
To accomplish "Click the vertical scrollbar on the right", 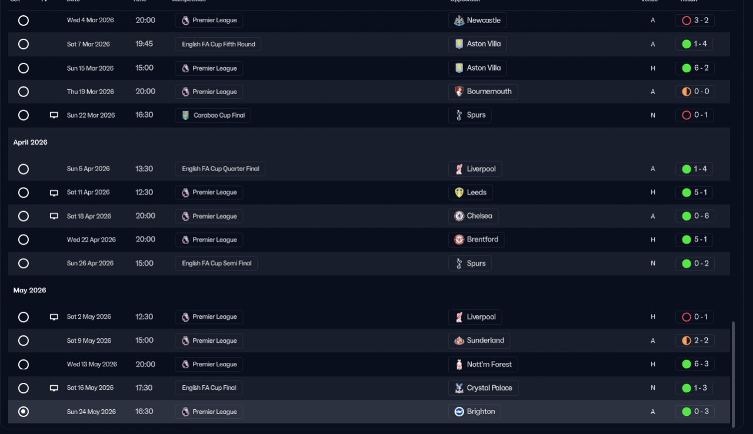I will pyautogui.click(x=733, y=373).
